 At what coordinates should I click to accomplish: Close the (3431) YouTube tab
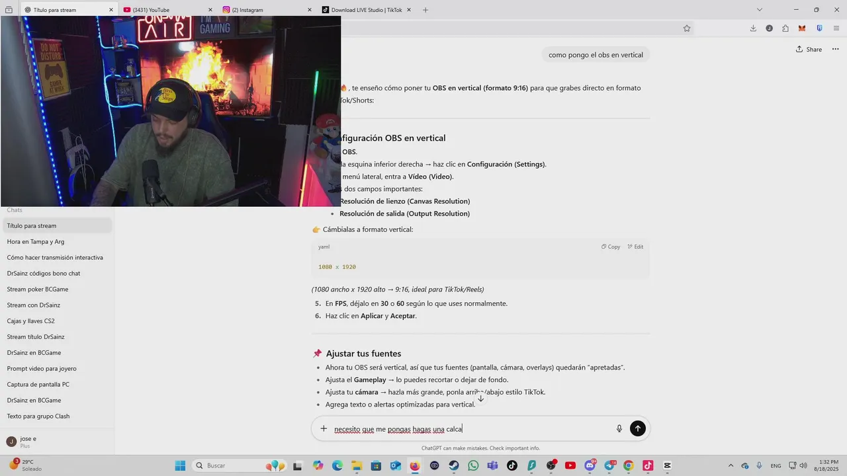click(210, 10)
